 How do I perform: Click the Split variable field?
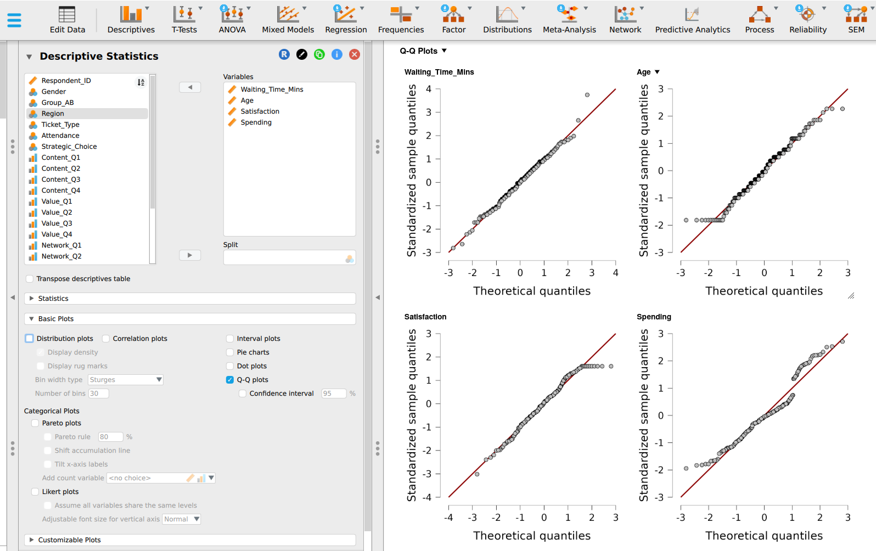tap(289, 258)
